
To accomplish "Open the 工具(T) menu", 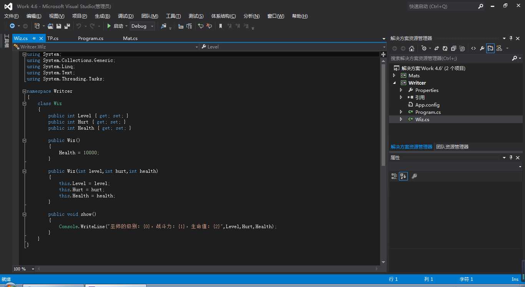I will pos(173,16).
